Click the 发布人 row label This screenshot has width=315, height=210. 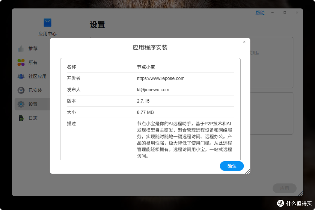[x=73, y=90]
